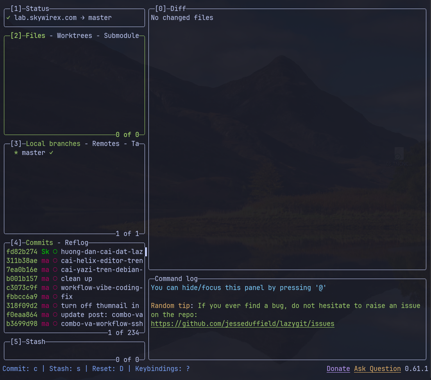Screen dimensions: 431x380
Task: Click the checkmark icon in Status panel
Action: (8, 18)
